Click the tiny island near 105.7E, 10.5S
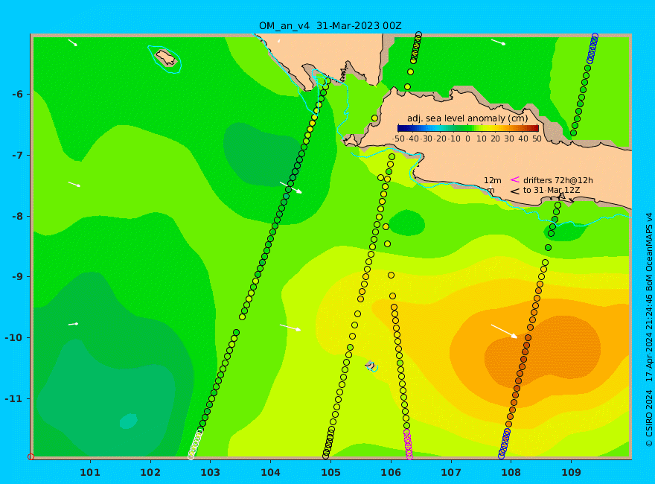This screenshot has height=484, width=655. (371, 365)
